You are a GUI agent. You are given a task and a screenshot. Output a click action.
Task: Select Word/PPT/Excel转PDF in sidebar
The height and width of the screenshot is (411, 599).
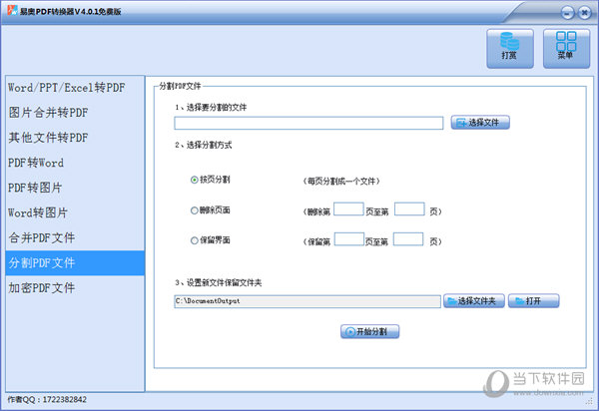[x=75, y=88]
